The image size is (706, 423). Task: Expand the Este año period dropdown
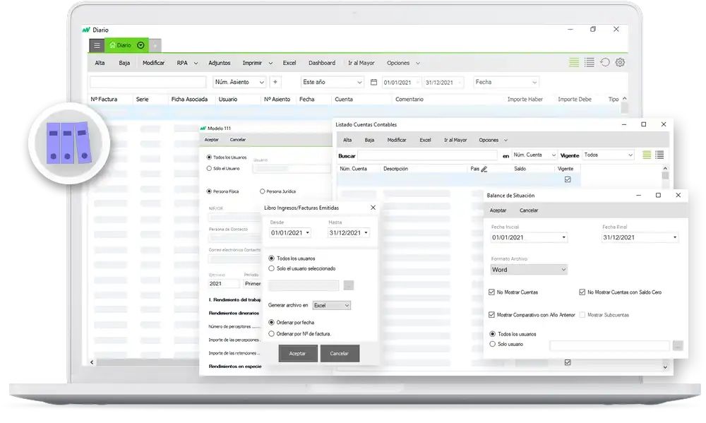[332, 82]
